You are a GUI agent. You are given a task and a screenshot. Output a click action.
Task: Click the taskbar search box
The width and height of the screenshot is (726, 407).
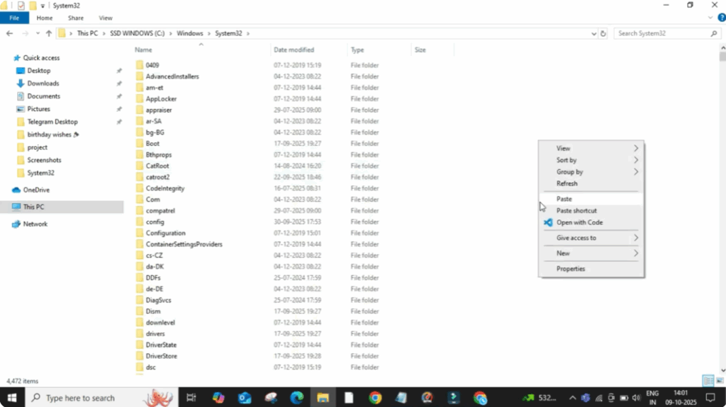click(x=101, y=398)
